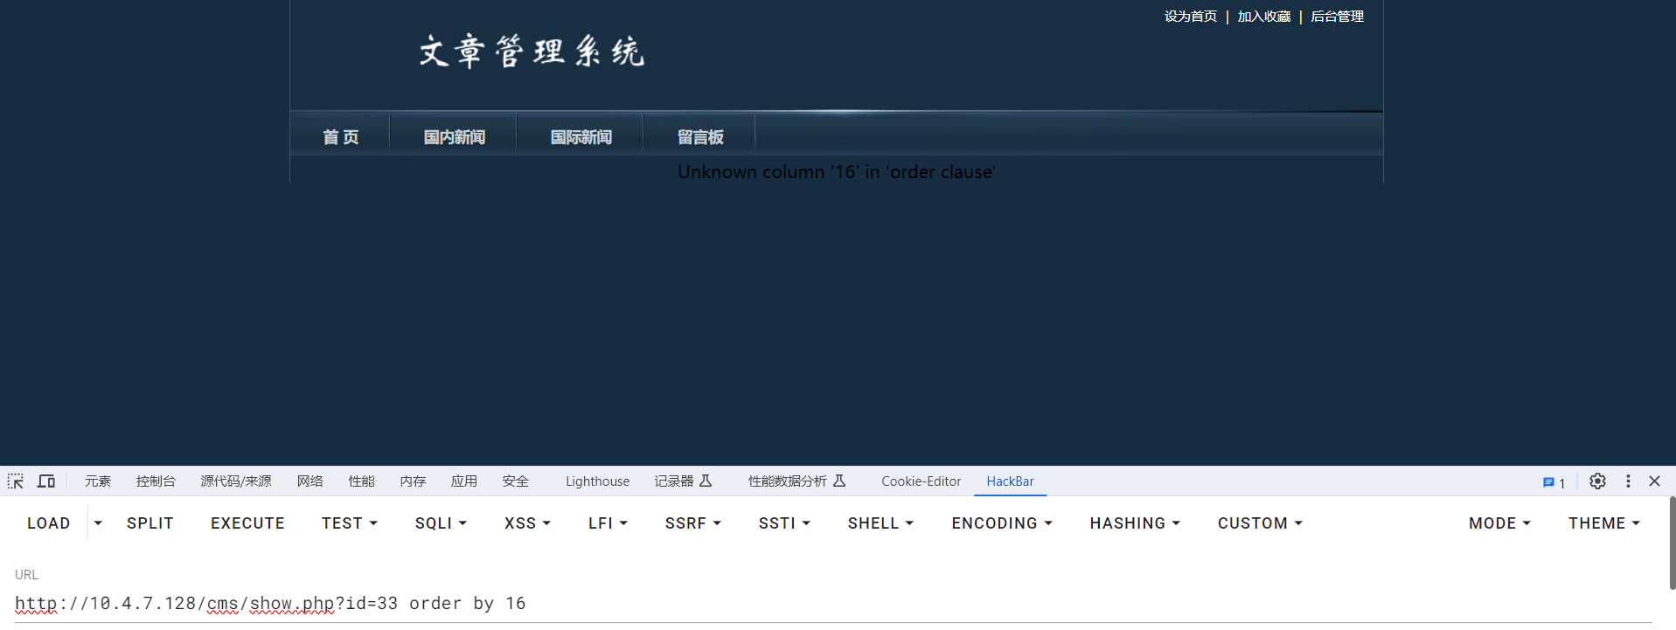The width and height of the screenshot is (1676, 630).
Task: Open the 应用 tab
Action: (x=464, y=481)
